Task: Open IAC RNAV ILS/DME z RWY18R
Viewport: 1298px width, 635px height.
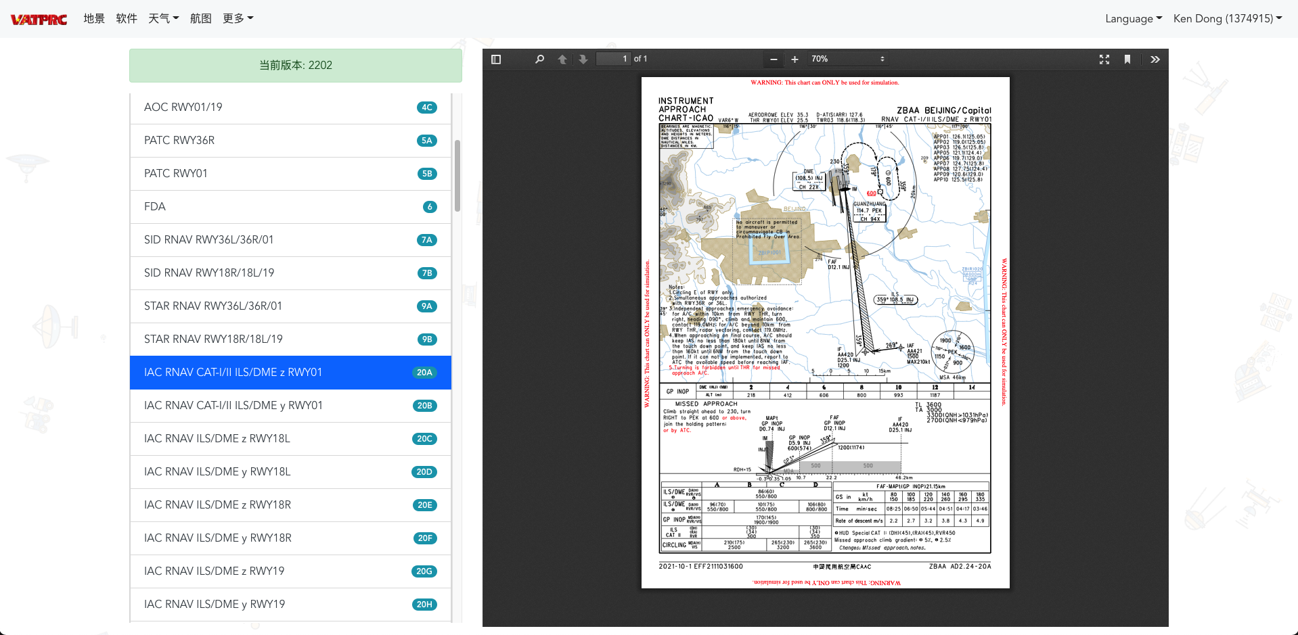Action: click(290, 505)
